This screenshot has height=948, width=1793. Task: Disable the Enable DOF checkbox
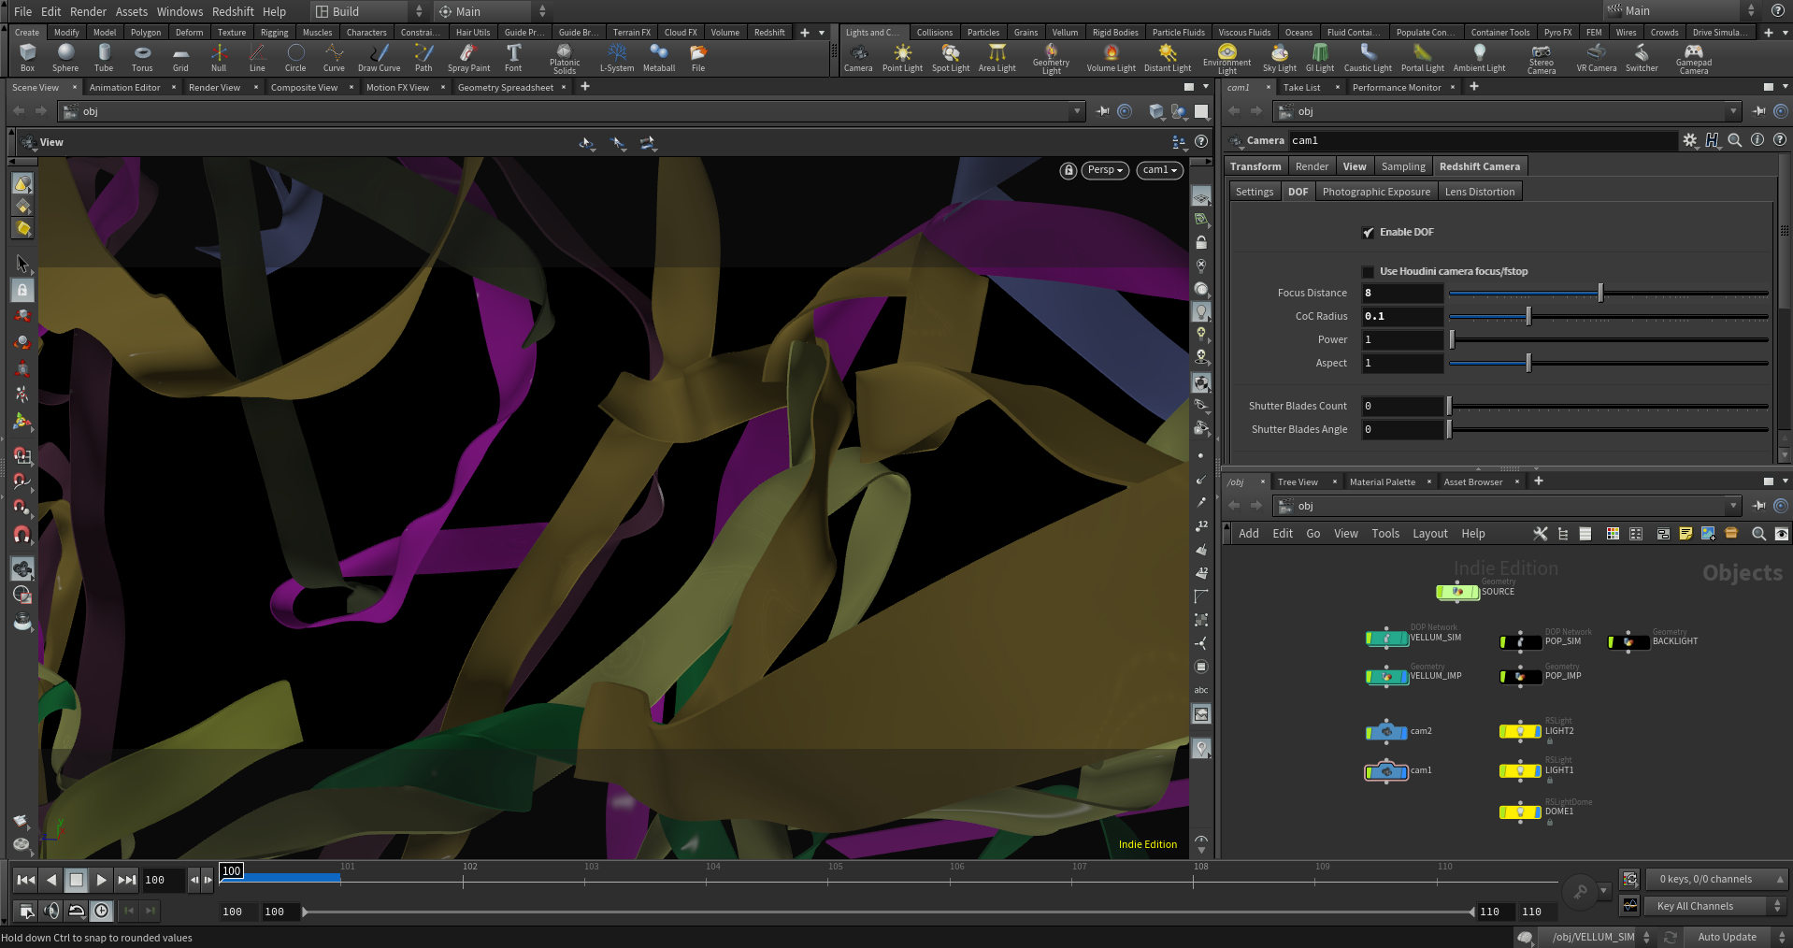pyautogui.click(x=1369, y=233)
